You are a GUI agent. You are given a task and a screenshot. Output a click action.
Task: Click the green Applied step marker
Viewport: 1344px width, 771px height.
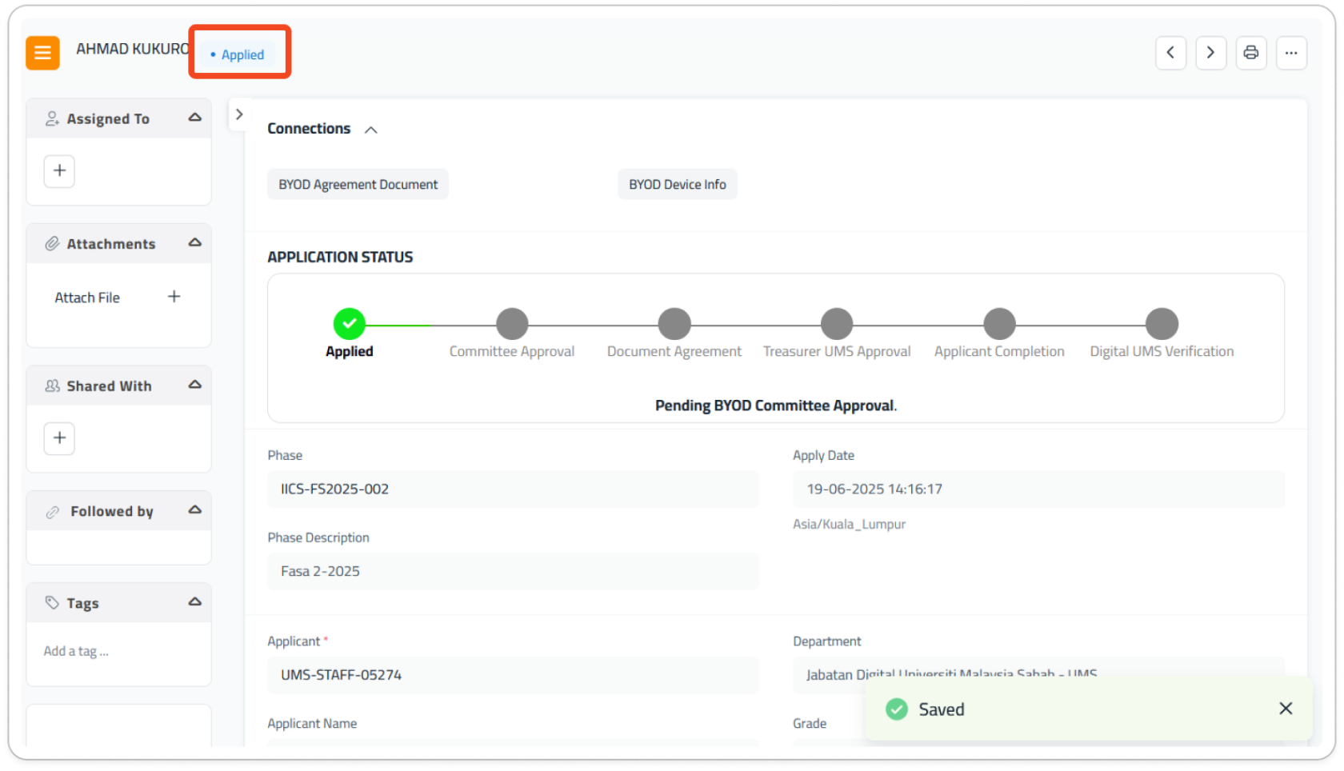click(x=350, y=324)
